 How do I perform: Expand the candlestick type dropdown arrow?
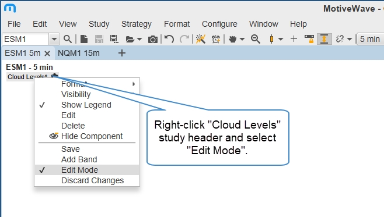pos(281,39)
